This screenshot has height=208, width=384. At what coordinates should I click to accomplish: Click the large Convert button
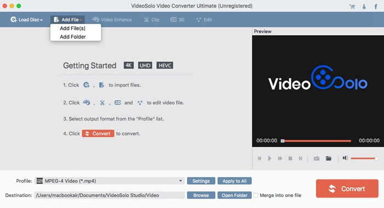(347, 188)
